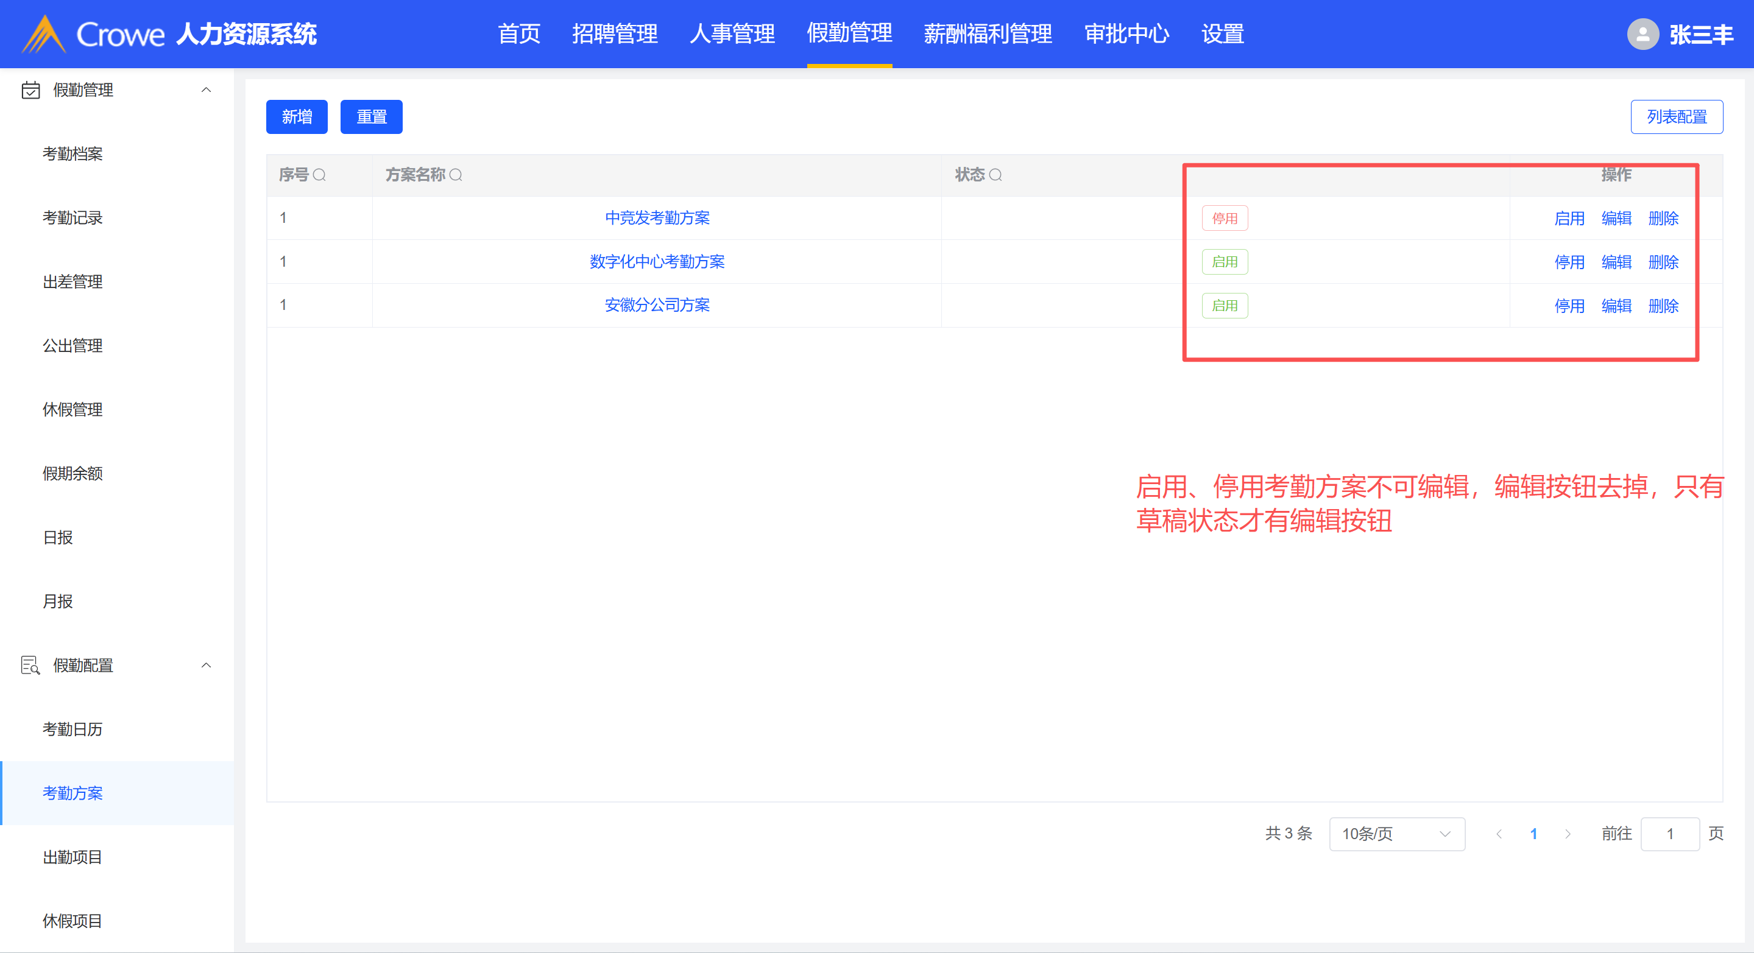Go to previous page with left arrow

1499,834
